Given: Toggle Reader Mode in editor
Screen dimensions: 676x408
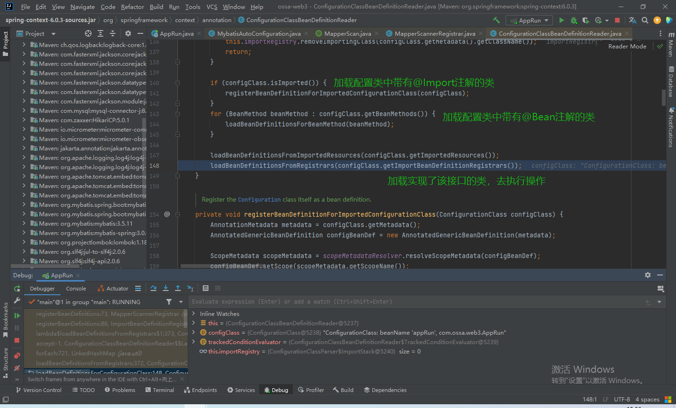Looking at the screenshot, I should tap(627, 46).
